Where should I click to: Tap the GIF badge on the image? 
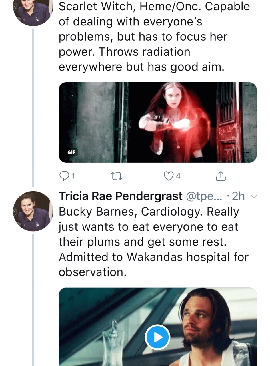click(71, 152)
